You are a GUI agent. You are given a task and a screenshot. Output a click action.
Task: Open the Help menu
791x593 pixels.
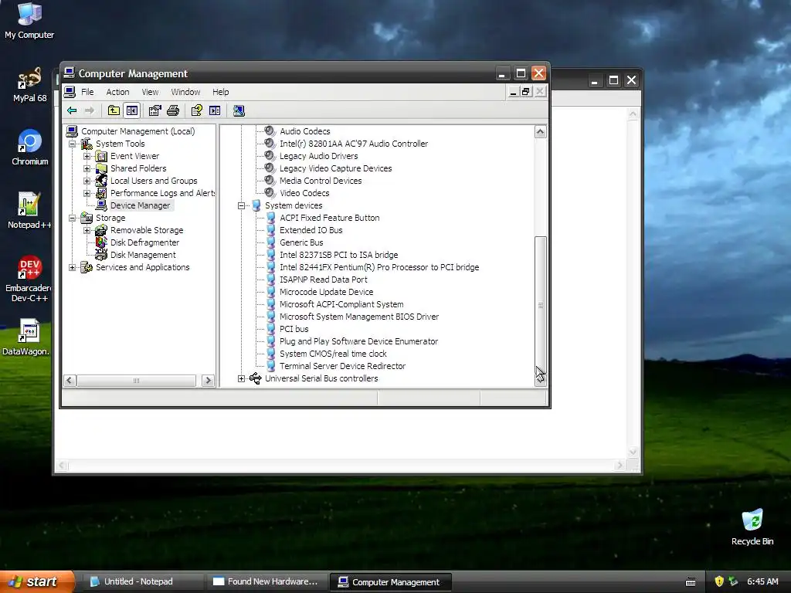[x=220, y=92]
